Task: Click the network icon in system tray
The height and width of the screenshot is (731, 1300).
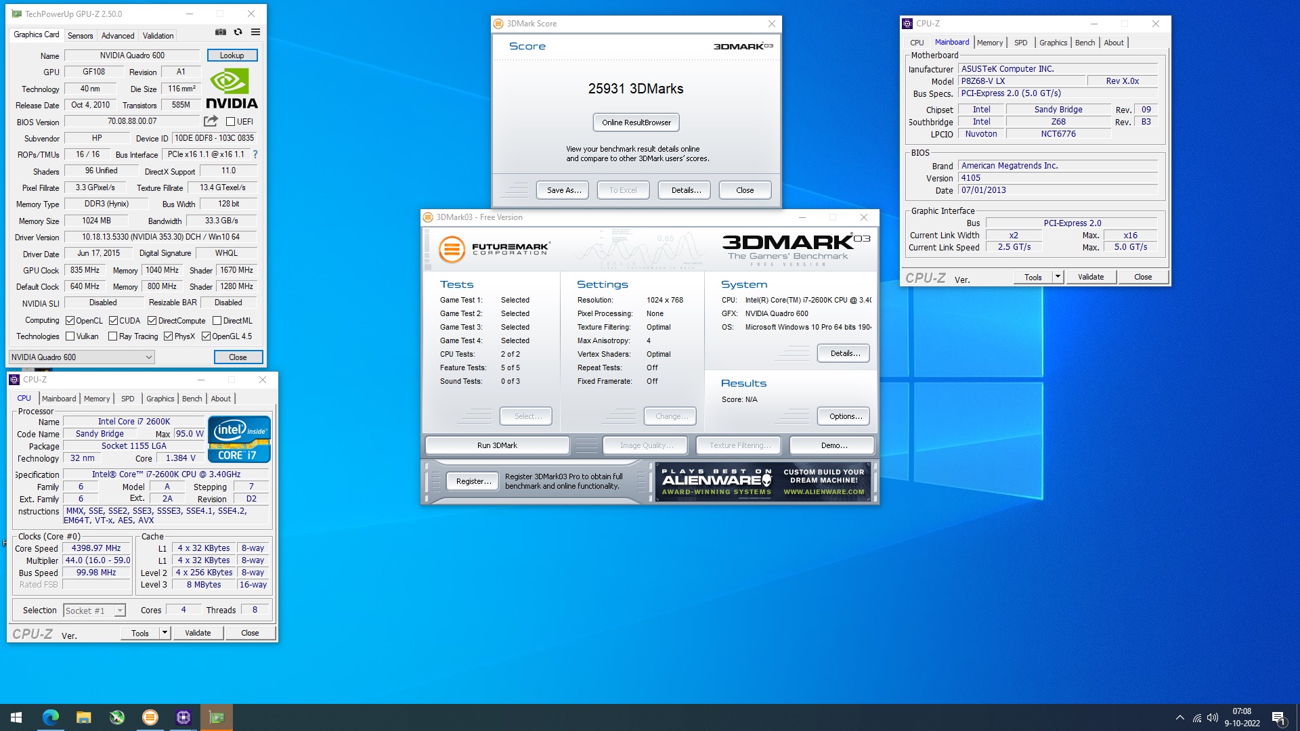Action: click(1197, 717)
